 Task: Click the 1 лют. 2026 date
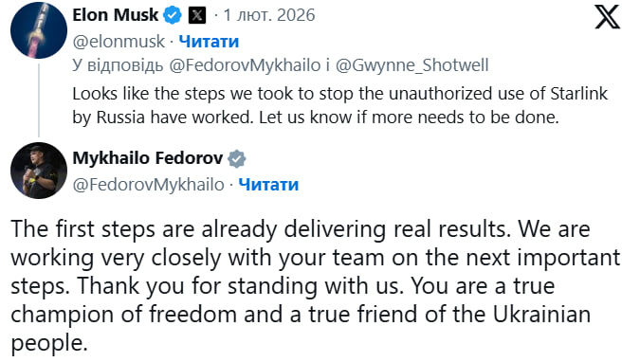[269, 15]
